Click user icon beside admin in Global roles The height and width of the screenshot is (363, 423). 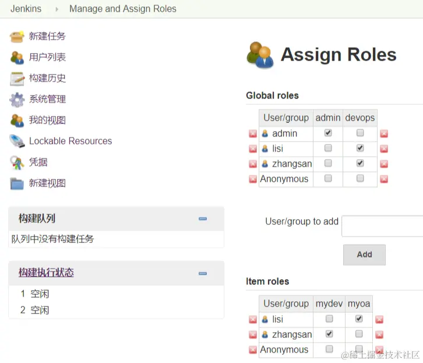click(265, 133)
